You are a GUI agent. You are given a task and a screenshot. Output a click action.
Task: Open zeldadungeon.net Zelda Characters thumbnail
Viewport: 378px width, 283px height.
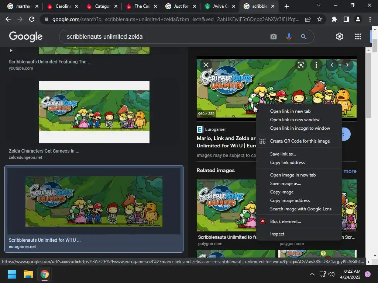point(94,112)
